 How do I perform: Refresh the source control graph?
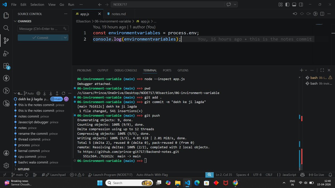[x=63, y=93]
